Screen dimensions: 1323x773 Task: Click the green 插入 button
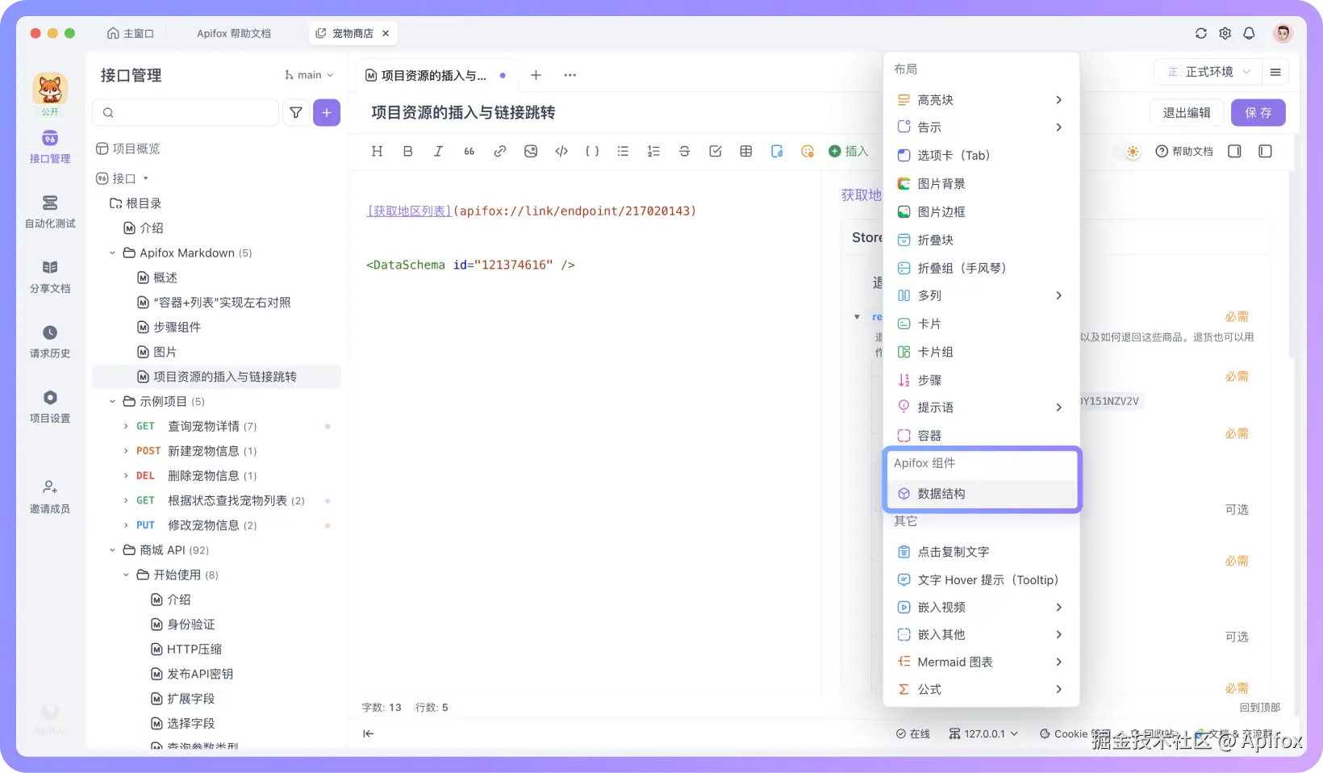tap(849, 151)
